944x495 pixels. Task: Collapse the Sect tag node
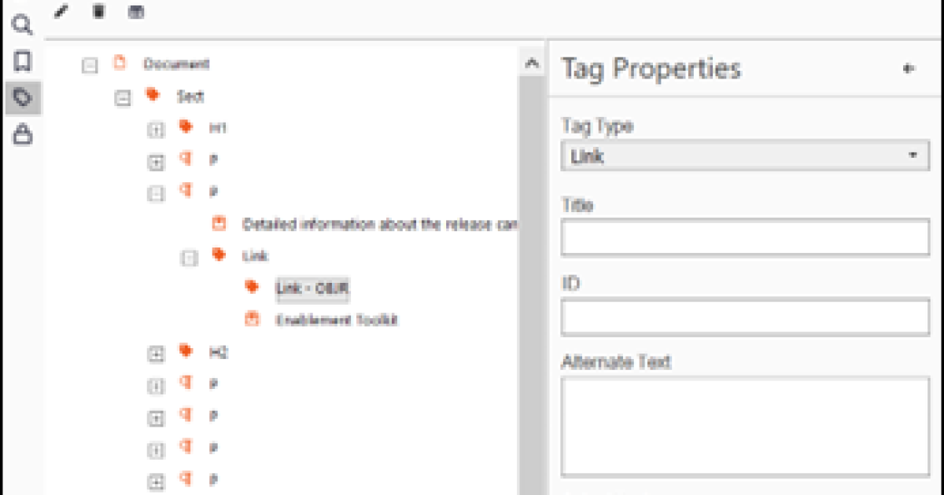click(124, 97)
